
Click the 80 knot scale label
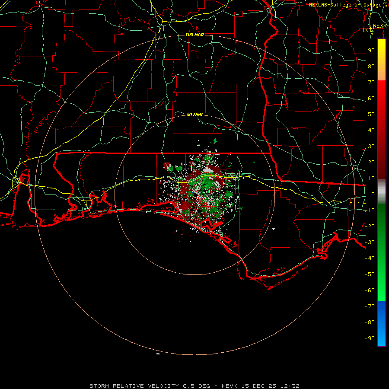tap(371, 67)
